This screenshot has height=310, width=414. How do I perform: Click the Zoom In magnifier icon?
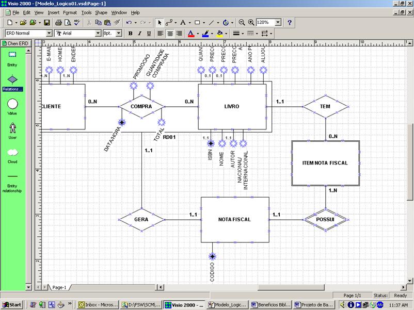250,23
